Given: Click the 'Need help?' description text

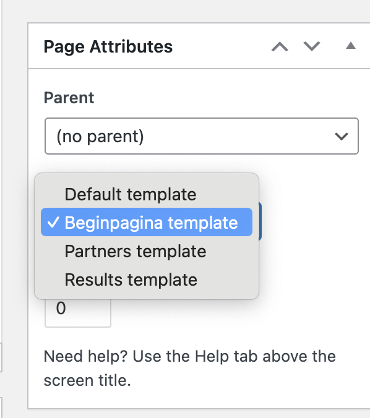Looking at the screenshot, I should [x=190, y=368].
